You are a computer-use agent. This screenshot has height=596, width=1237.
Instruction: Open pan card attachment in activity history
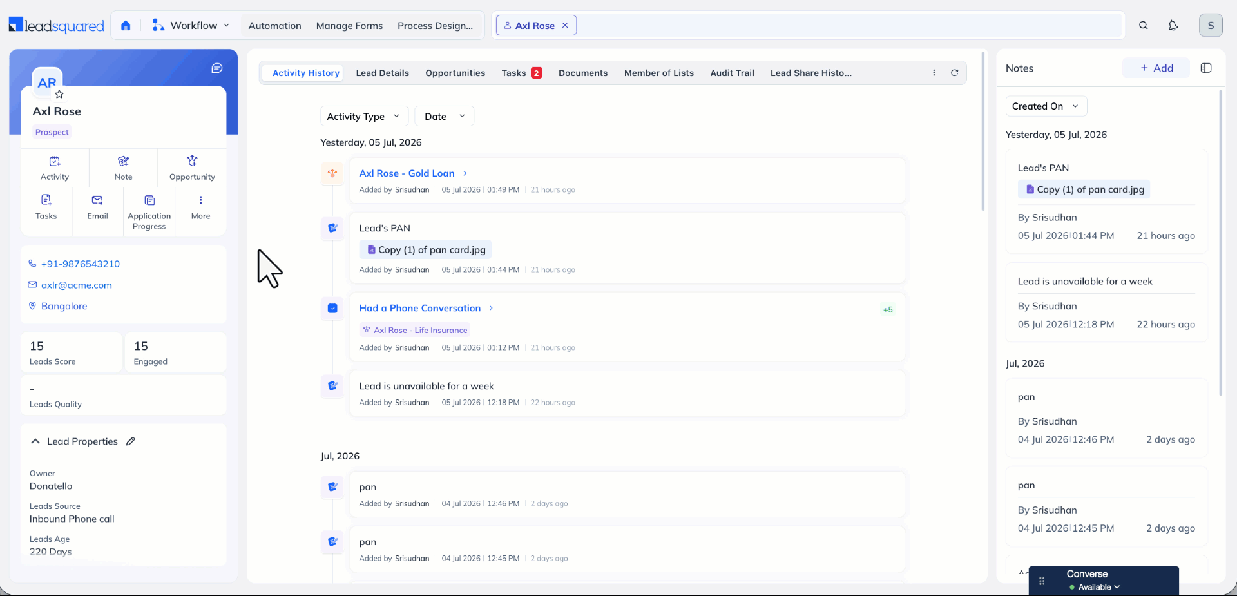click(x=426, y=249)
